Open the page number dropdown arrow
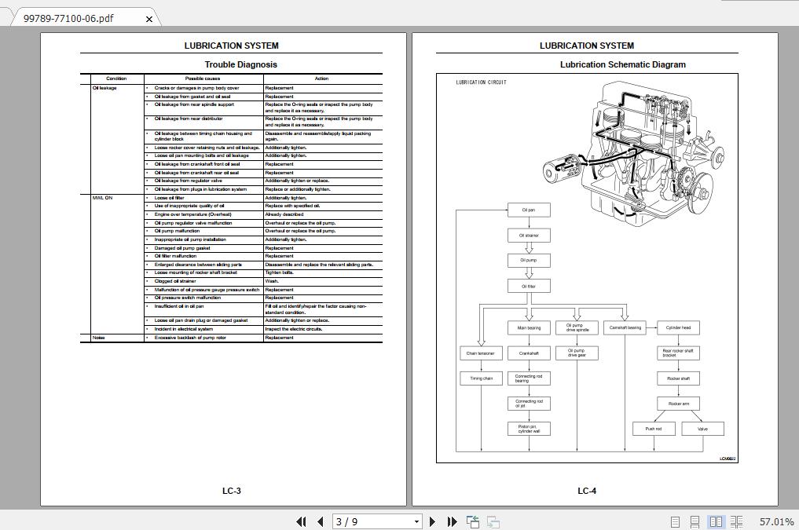 click(416, 522)
